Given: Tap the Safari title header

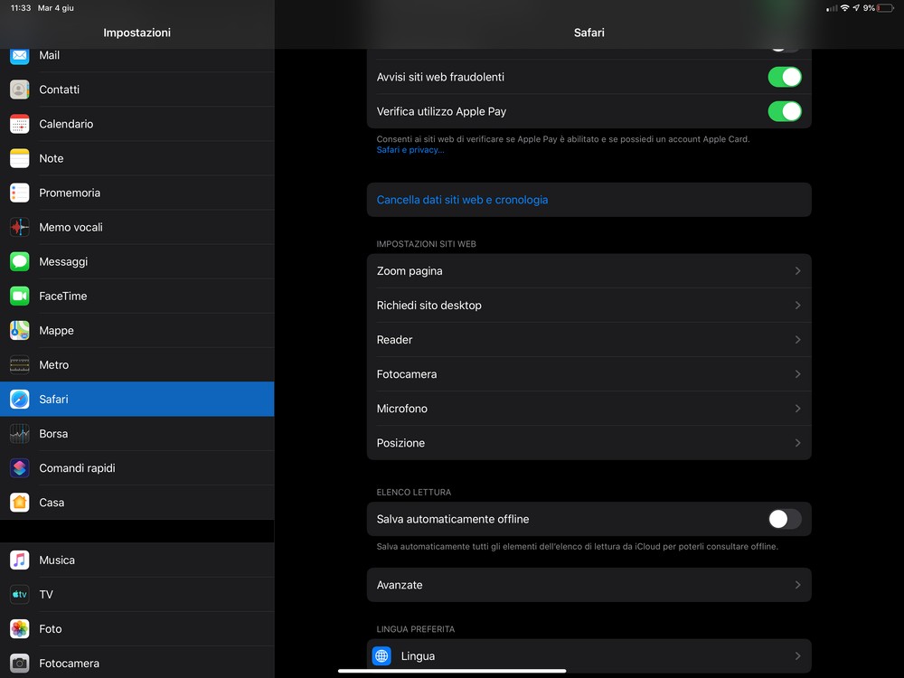Looking at the screenshot, I should click(x=589, y=33).
